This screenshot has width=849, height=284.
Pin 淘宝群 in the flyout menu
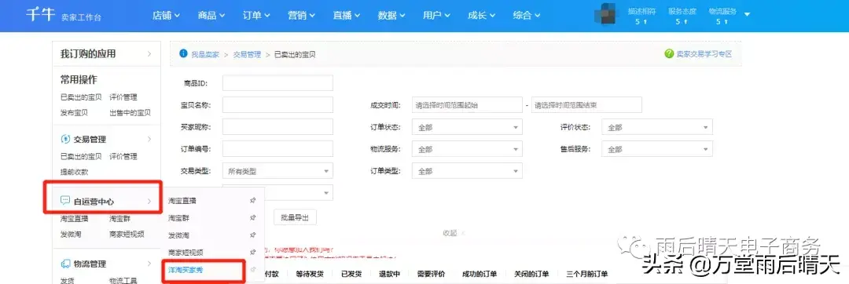253,217
